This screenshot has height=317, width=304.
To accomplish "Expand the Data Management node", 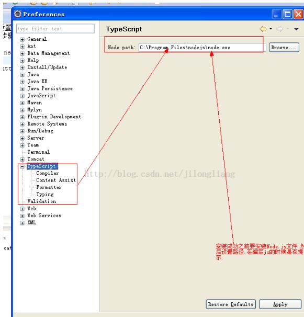I will [22, 53].
